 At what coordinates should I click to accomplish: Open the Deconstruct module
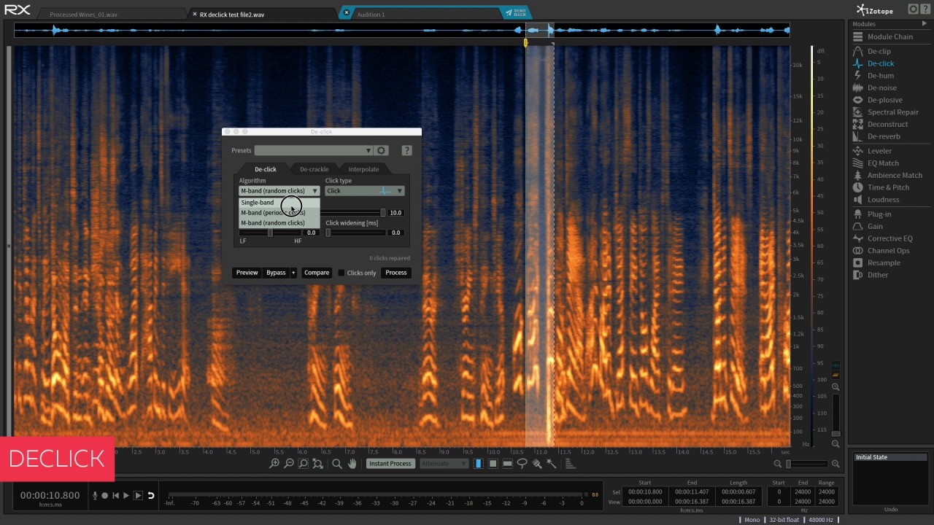coord(887,124)
